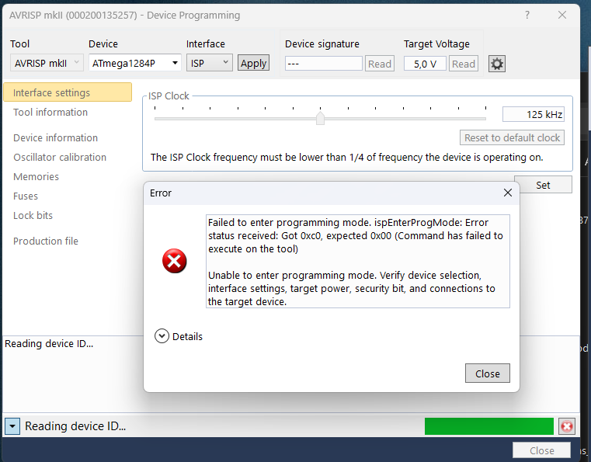
Task: Switch to Memories page
Action: click(37, 177)
